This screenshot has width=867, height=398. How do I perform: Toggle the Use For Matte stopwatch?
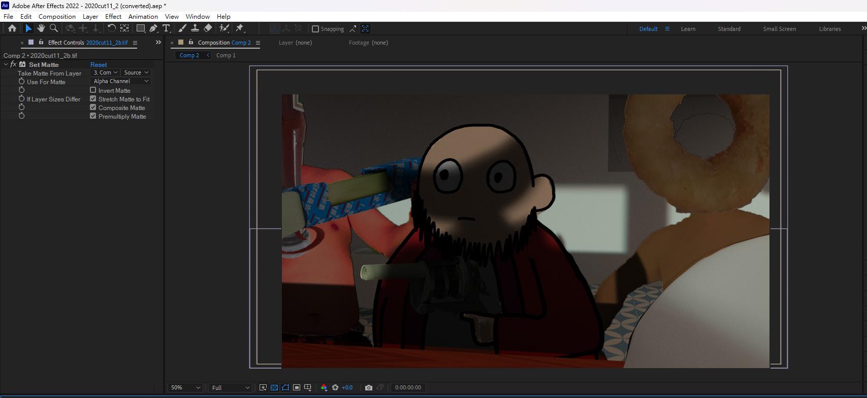coord(21,82)
